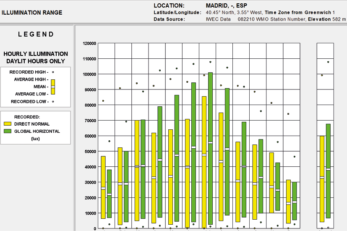The image size is (347, 231).
Task: Click the Recorded High dot marker in legend
Action: click(x=53, y=72)
